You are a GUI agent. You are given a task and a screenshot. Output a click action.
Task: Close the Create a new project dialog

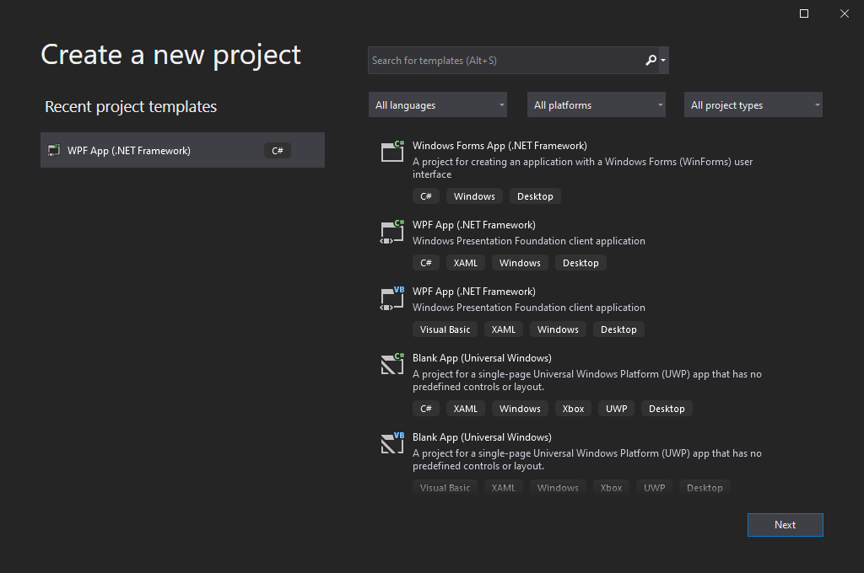pyautogui.click(x=844, y=13)
